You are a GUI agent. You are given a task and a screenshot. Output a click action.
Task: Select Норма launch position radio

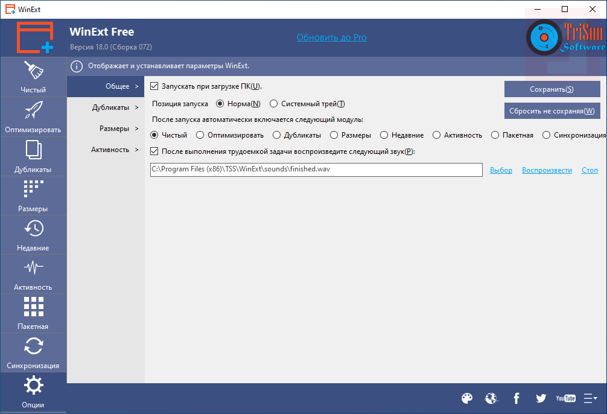(220, 104)
